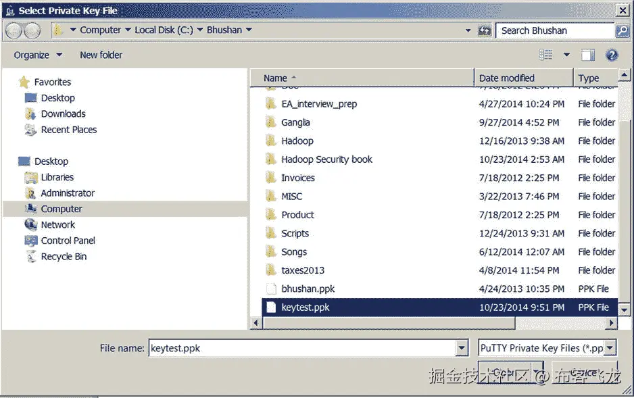This screenshot has height=398, width=634.
Task: Click the date 10/23/2014 9:51 PM
Action: [x=522, y=307]
